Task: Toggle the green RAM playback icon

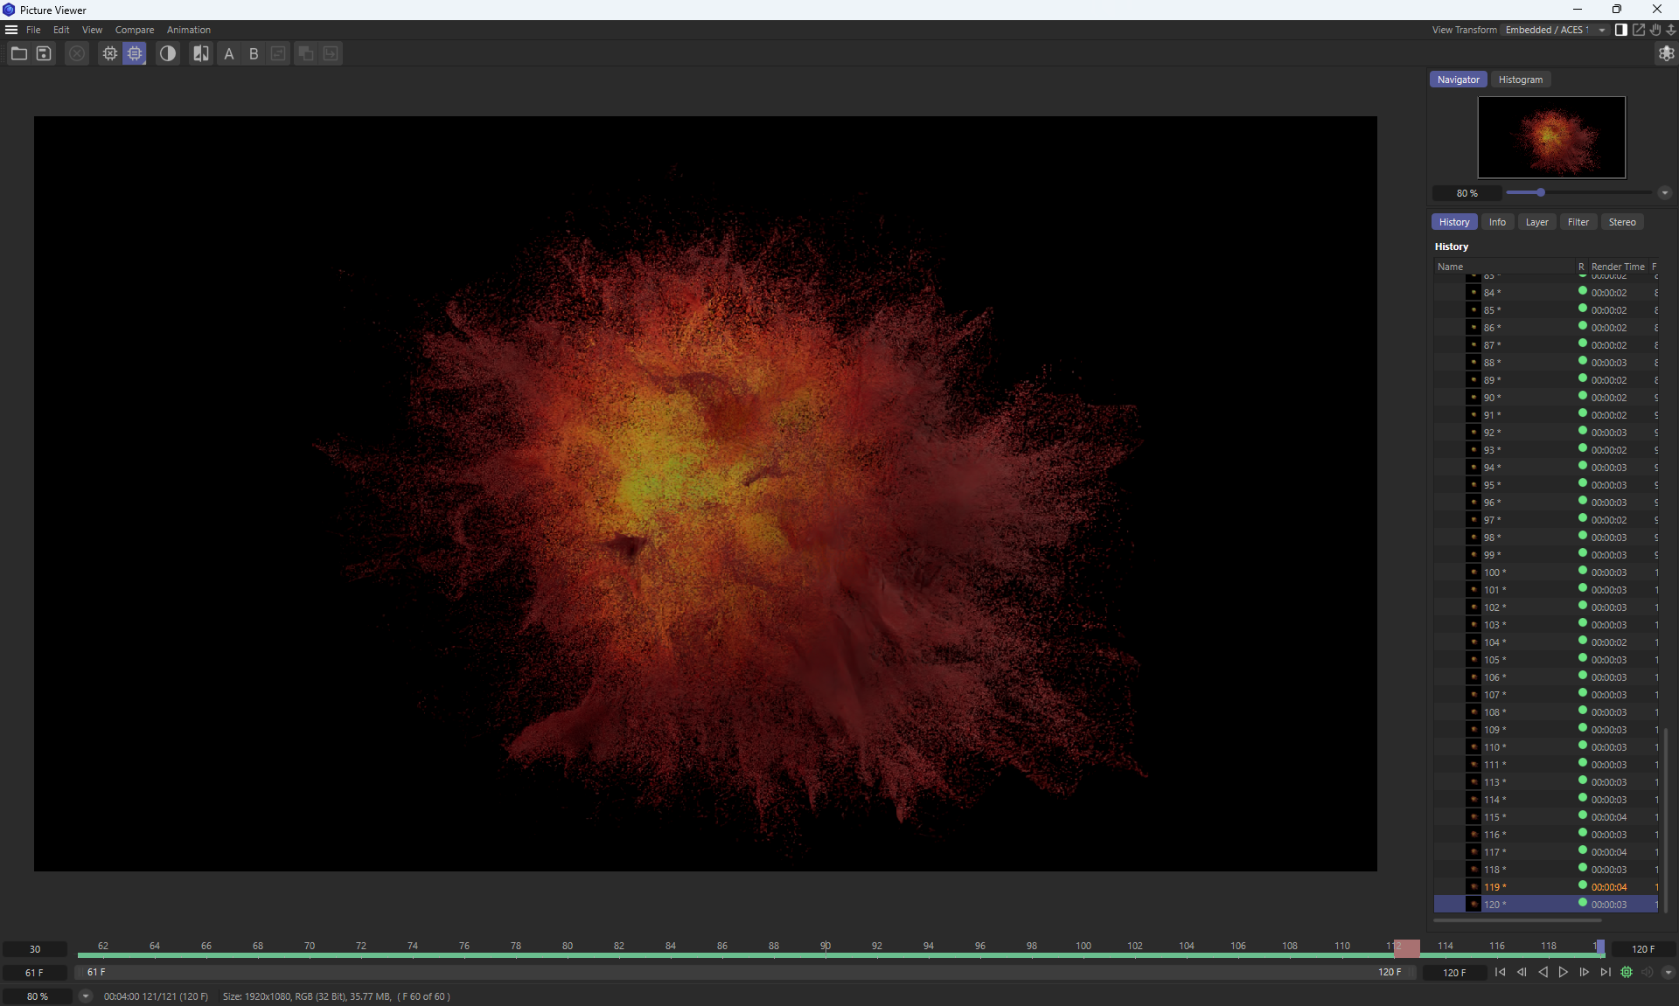Action: pyautogui.click(x=1627, y=972)
